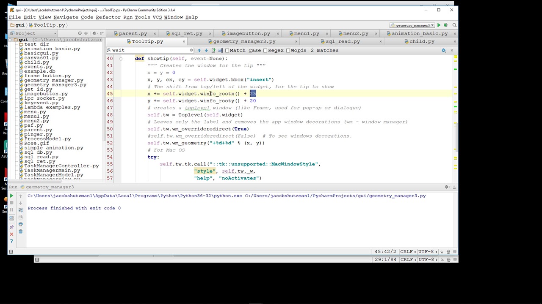Print Run console output
Screen dimensions: 542x304
(x=20, y=224)
